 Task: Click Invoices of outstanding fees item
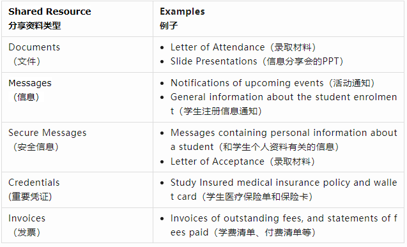[x=284, y=225]
